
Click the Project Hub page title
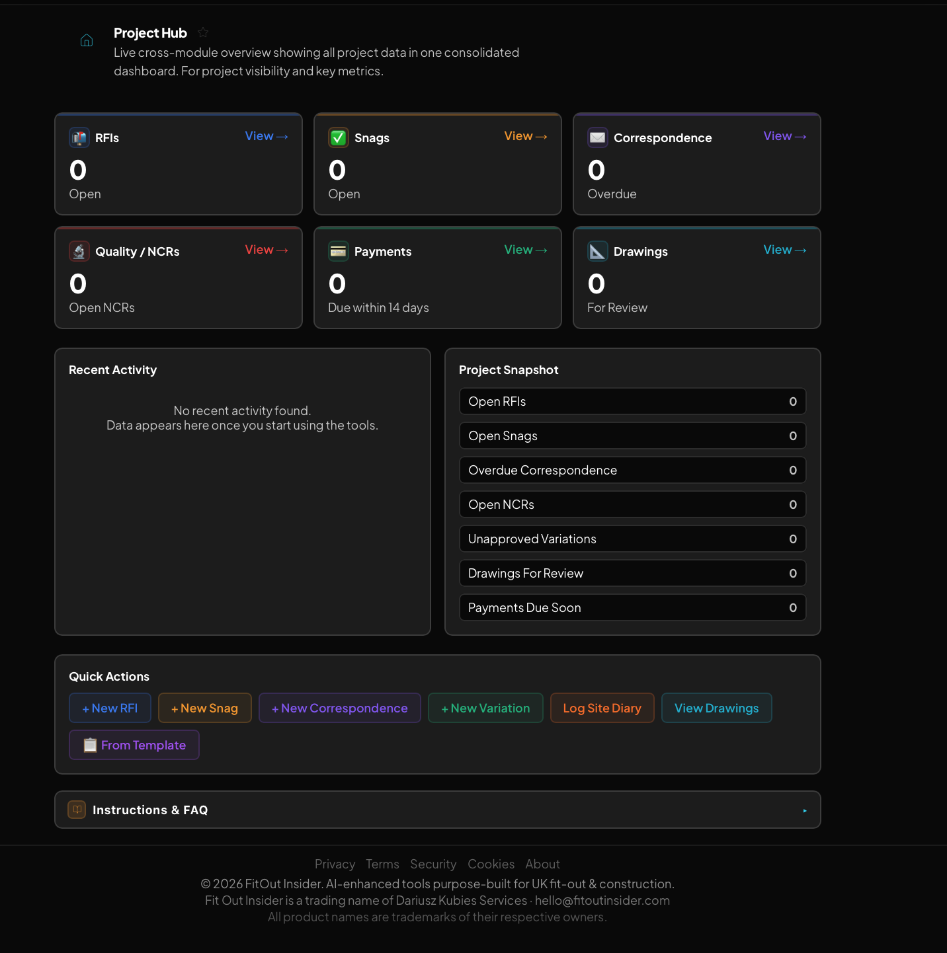[x=150, y=33]
